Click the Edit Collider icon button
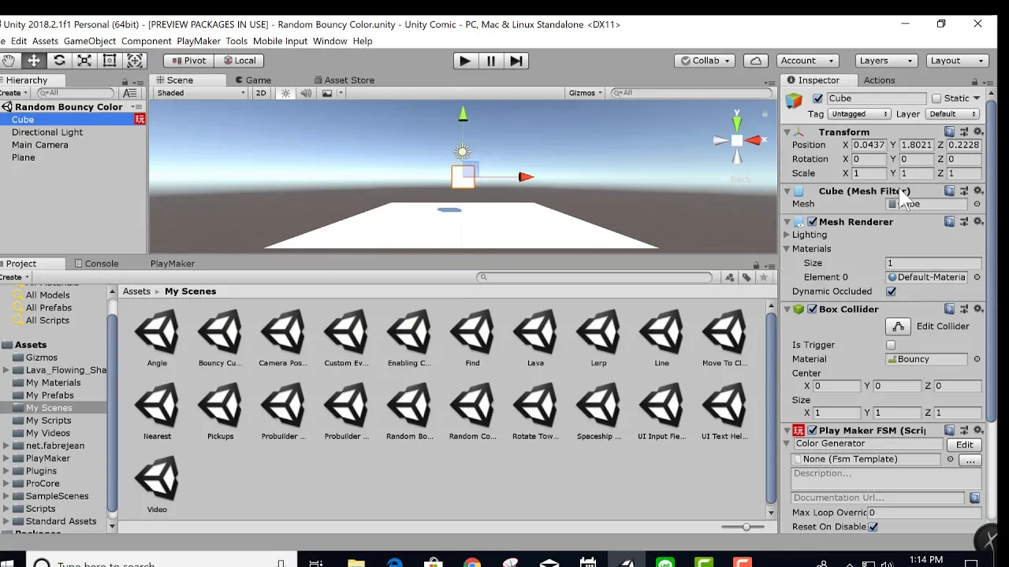Image resolution: width=1009 pixels, height=567 pixels. pyautogui.click(x=899, y=326)
